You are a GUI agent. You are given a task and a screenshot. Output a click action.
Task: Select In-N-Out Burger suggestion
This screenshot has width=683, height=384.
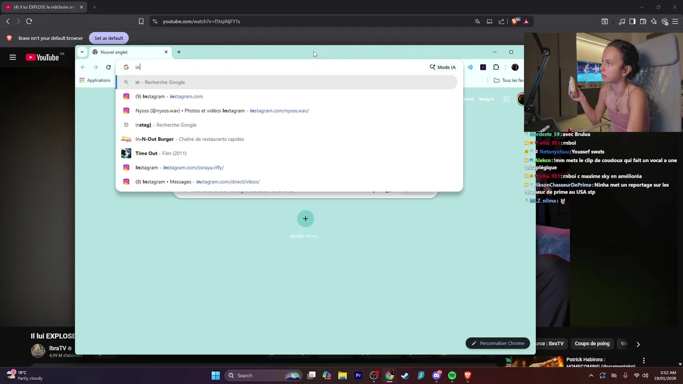(287, 139)
